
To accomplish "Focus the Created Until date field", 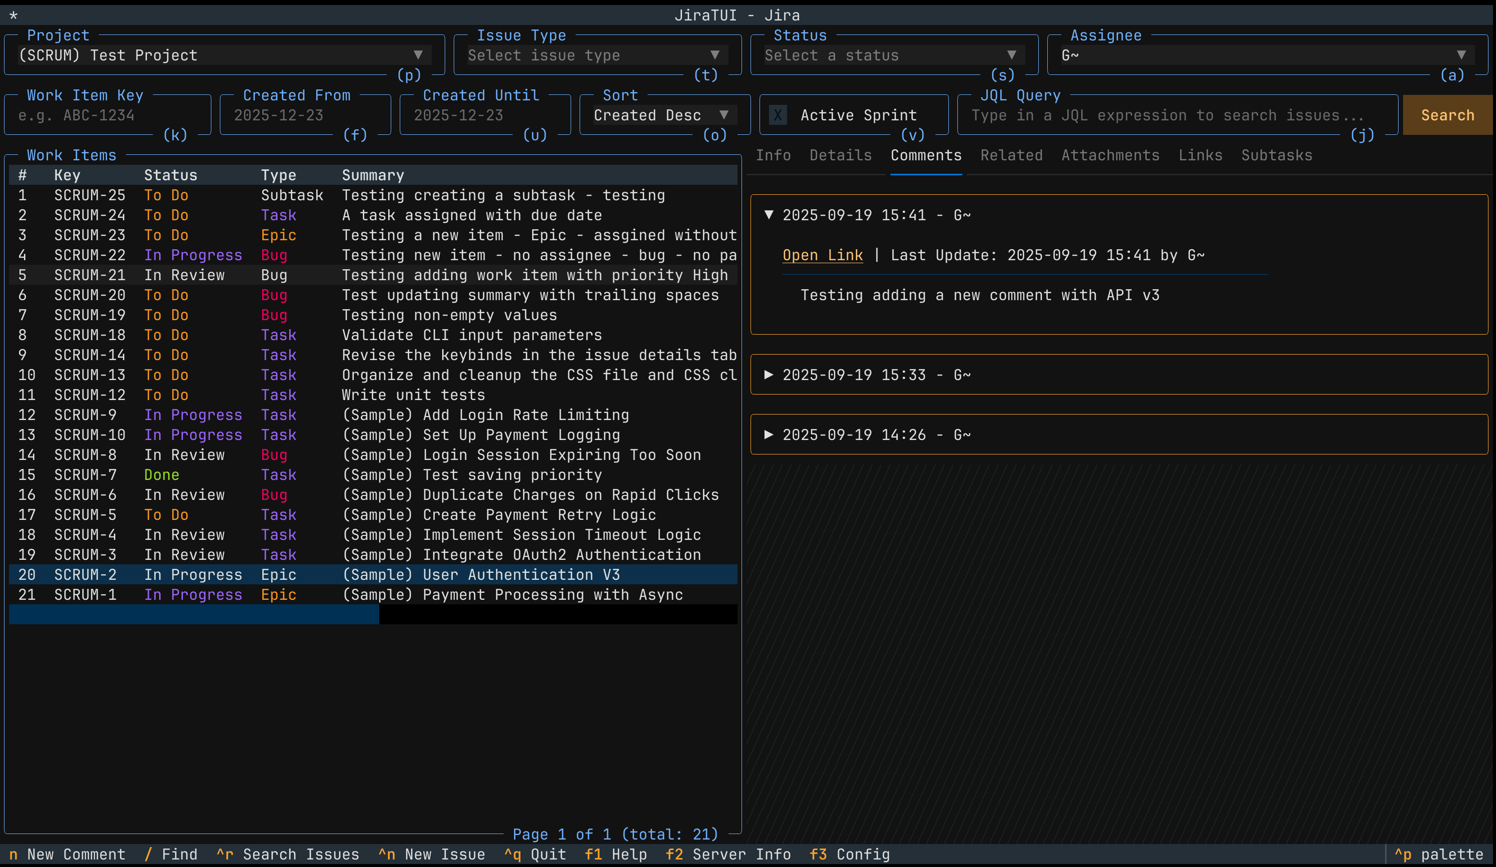I will tap(485, 115).
